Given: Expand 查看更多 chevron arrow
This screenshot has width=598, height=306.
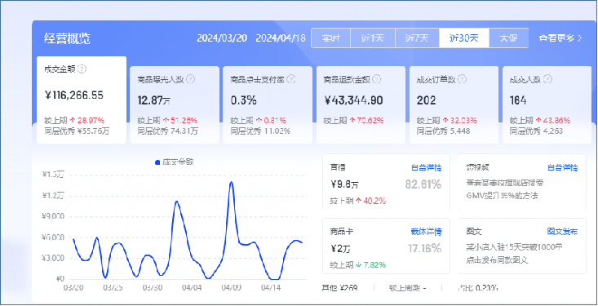Looking at the screenshot, I should pyautogui.click(x=580, y=38).
